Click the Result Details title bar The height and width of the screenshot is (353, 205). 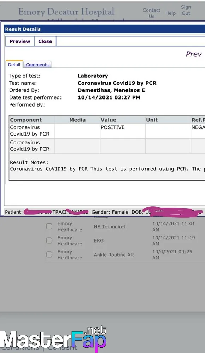click(x=105, y=29)
